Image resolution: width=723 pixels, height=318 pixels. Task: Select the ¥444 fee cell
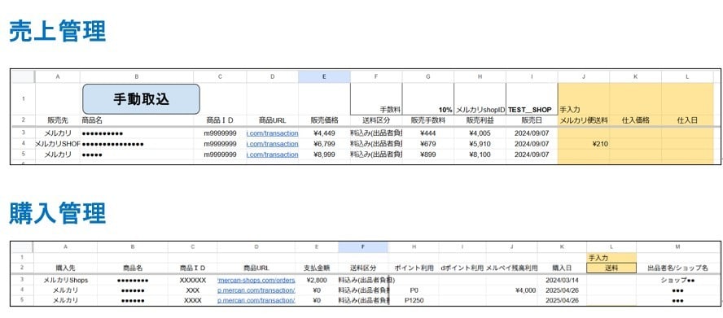(x=428, y=133)
